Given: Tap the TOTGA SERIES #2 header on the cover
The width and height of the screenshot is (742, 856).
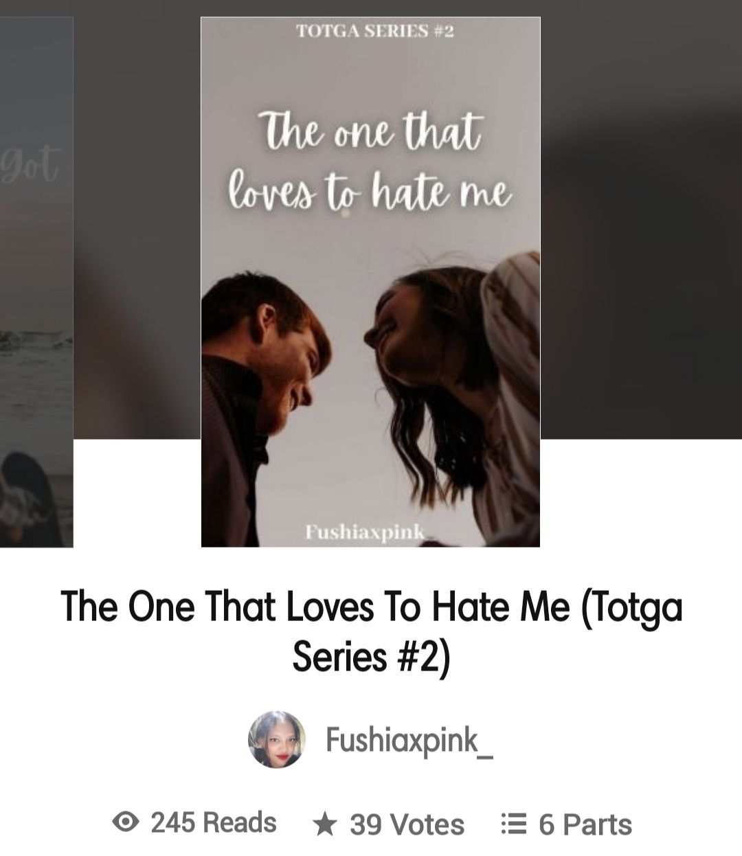Looking at the screenshot, I should [375, 31].
